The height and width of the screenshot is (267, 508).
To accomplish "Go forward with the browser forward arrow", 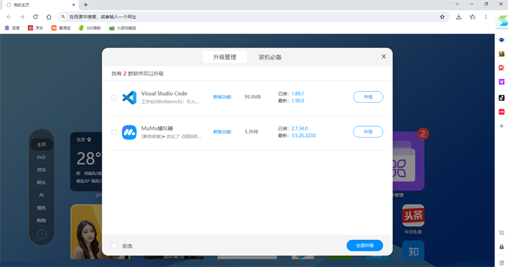I will click(x=22, y=17).
